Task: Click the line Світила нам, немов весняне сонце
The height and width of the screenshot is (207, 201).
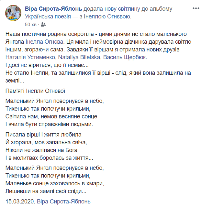Action: click(x=51, y=116)
